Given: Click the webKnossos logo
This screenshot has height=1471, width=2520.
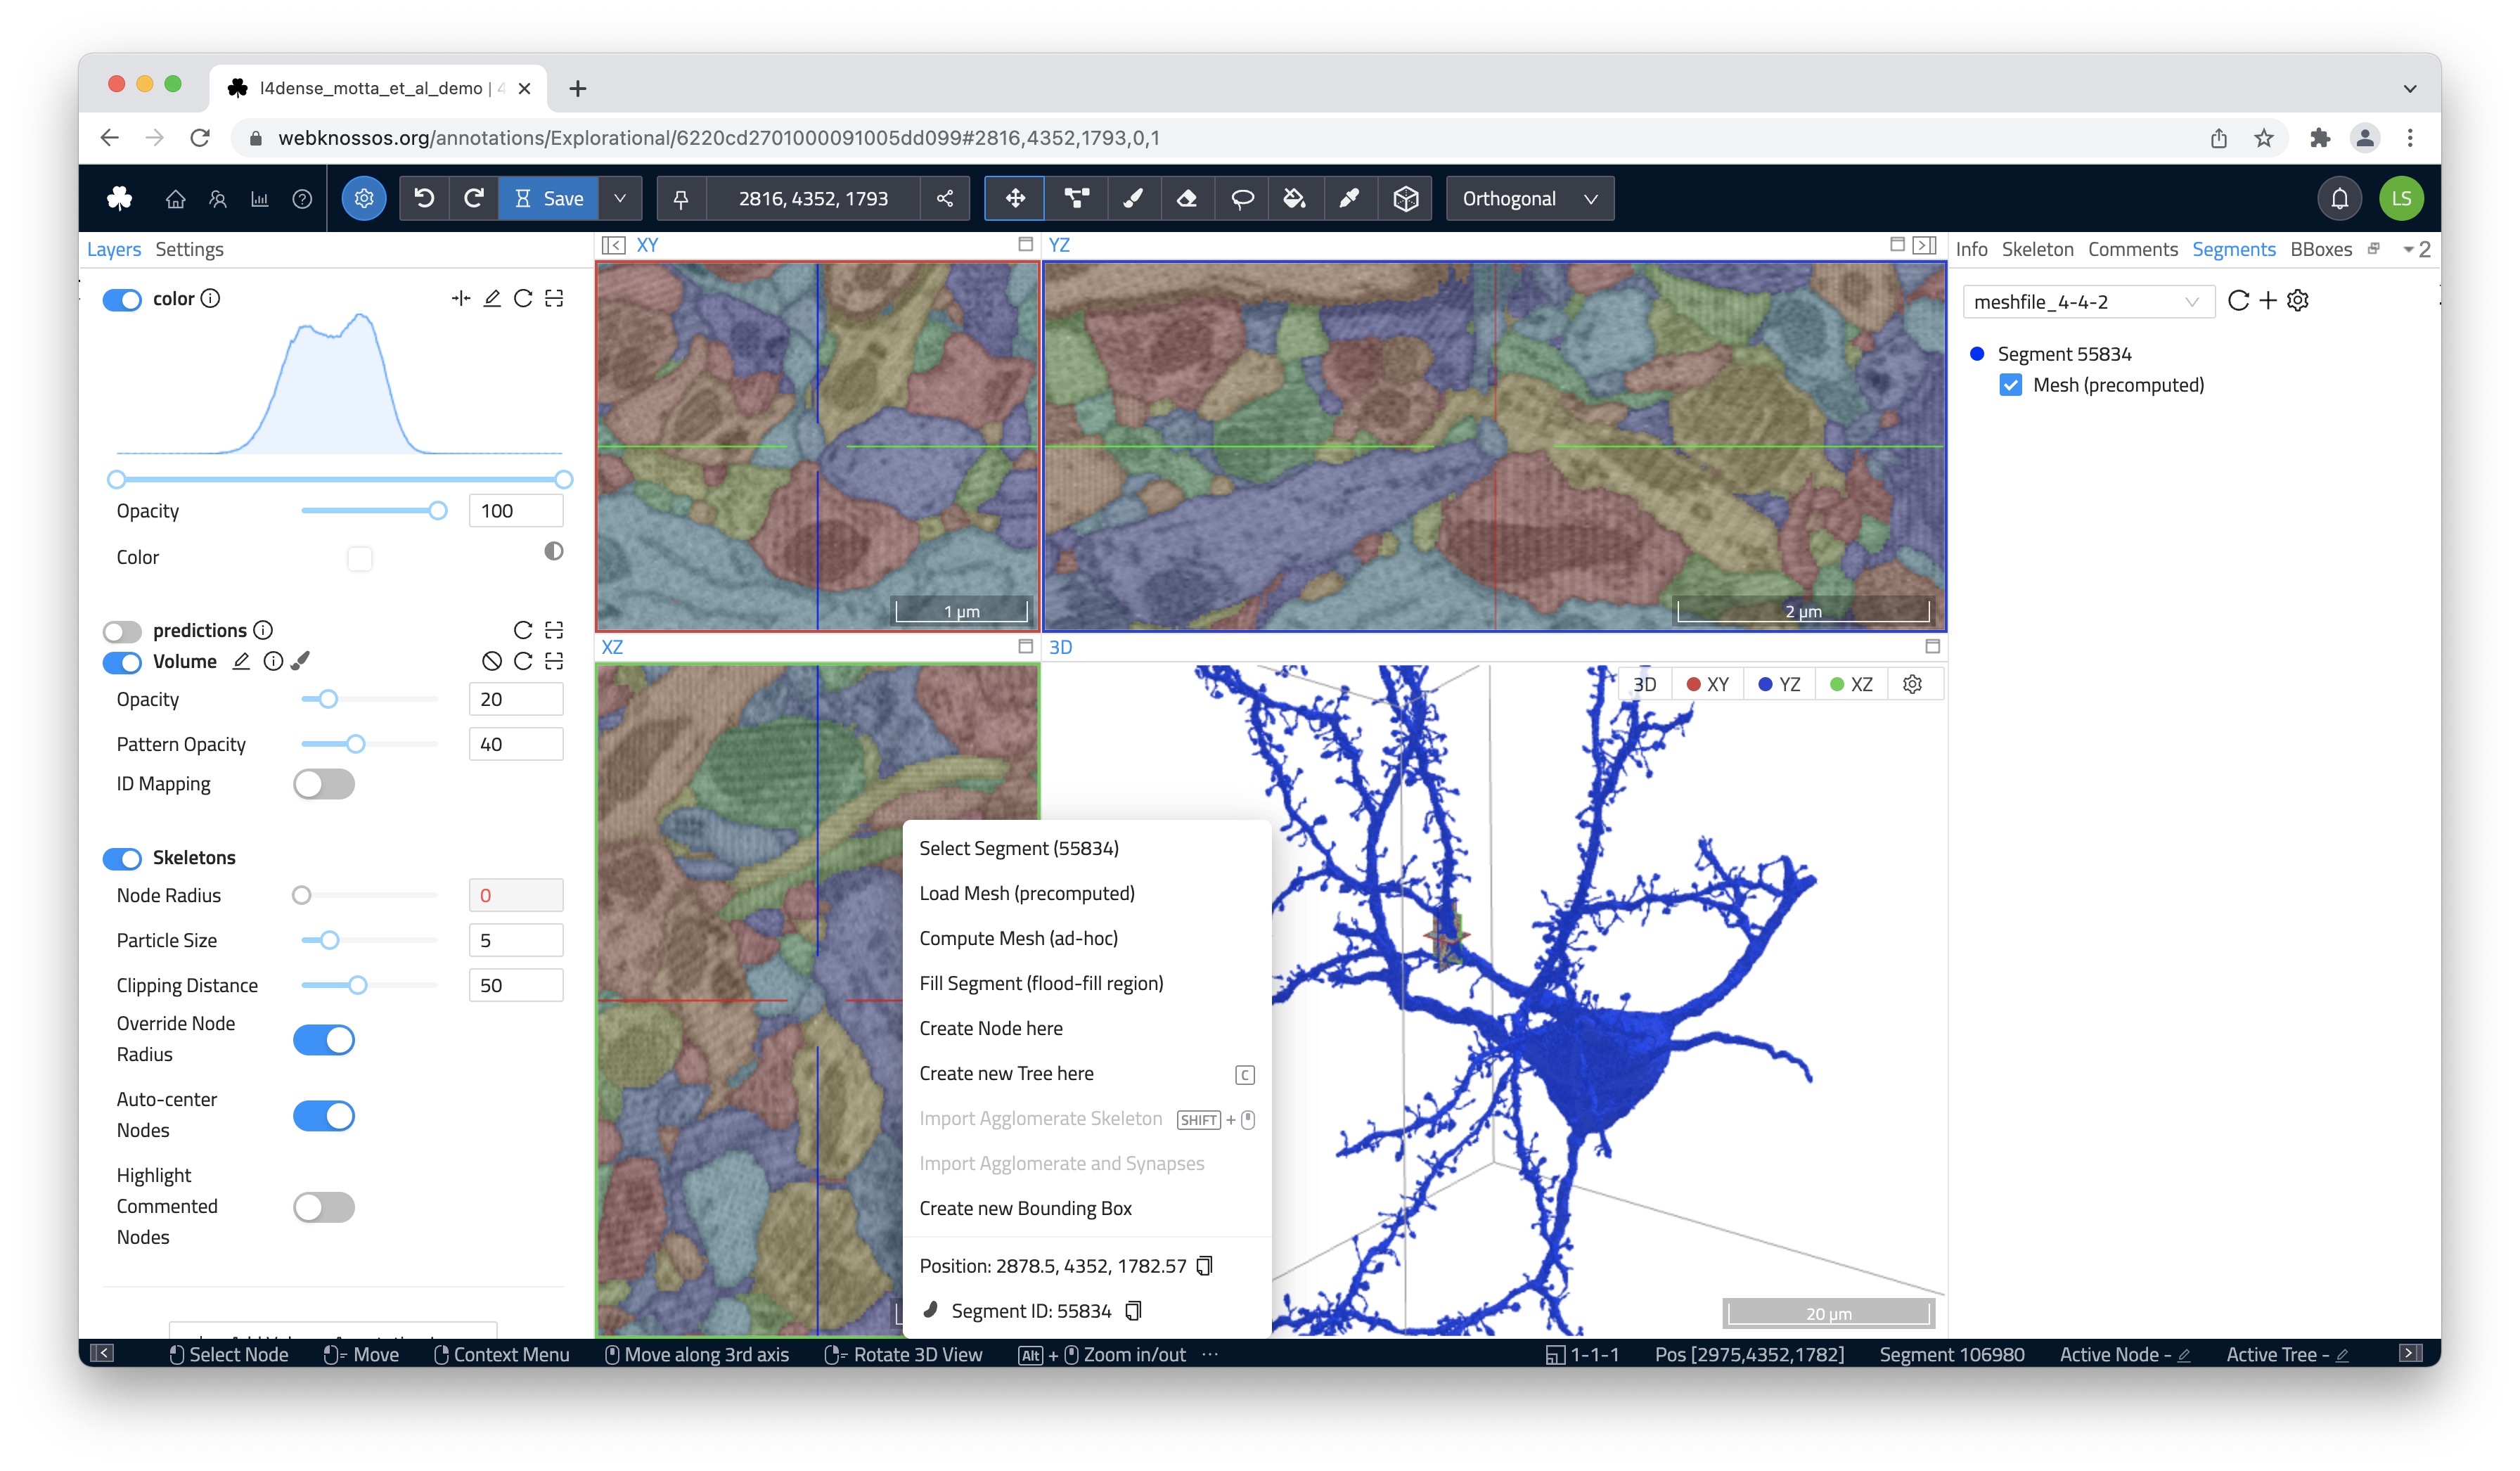Looking at the screenshot, I should [x=120, y=199].
